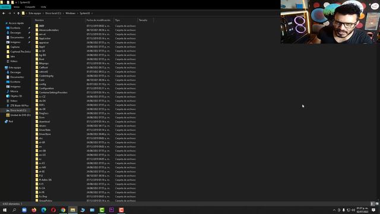The image size is (380, 214).
Task: Select the ContainerSettingsProviders folder
Action: tap(53, 93)
